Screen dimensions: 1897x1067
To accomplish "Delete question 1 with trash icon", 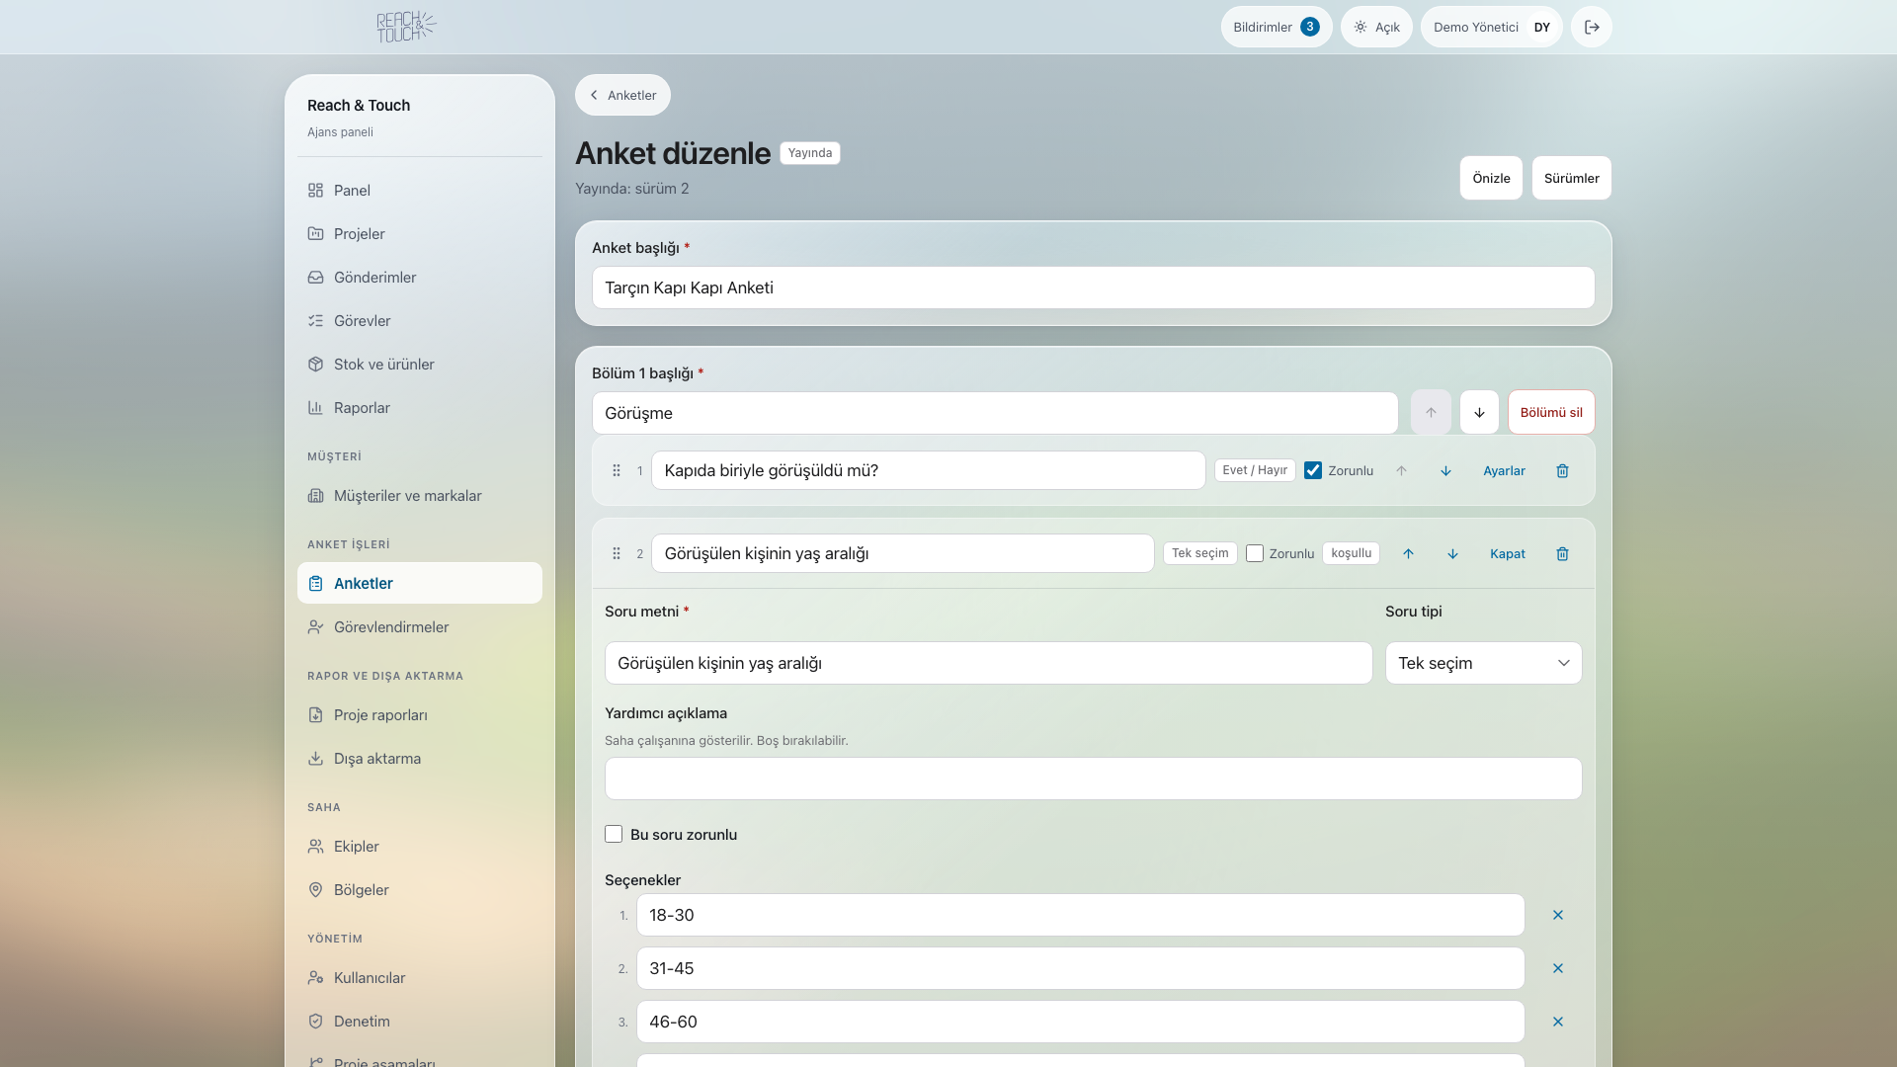I will [1562, 471].
